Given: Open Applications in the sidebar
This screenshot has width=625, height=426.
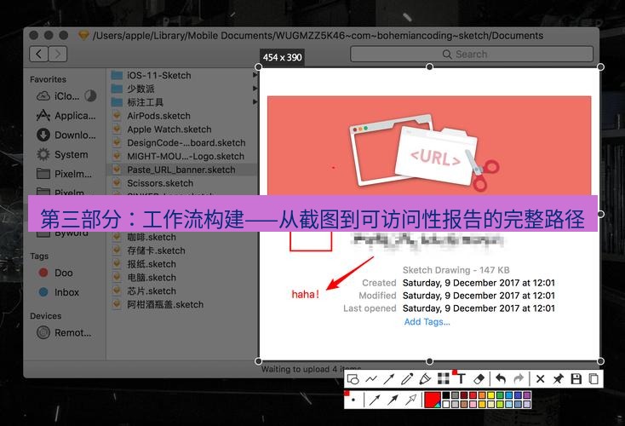Looking at the screenshot, I should point(66,116).
